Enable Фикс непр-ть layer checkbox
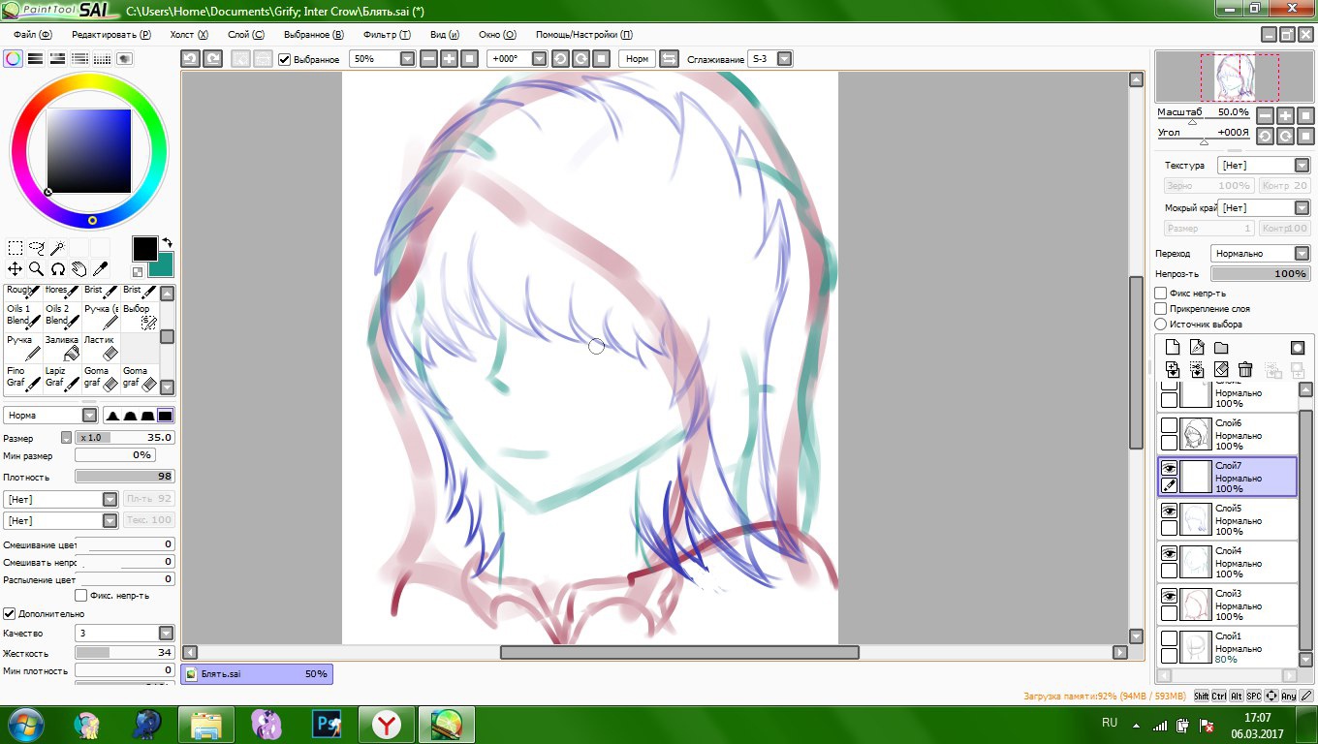1318x744 pixels. pos(1161,294)
